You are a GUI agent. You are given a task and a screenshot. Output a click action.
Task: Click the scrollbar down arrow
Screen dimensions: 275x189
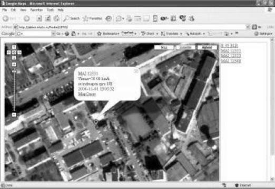(272, 179)
